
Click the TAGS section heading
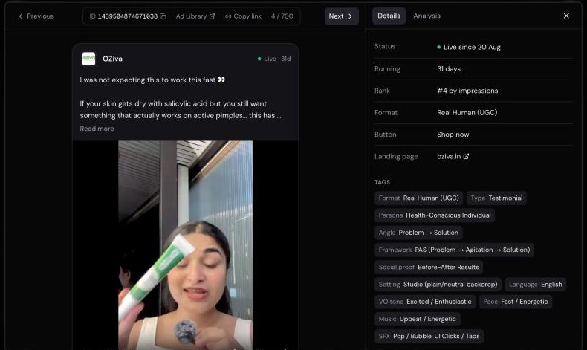tap(382, 182)
